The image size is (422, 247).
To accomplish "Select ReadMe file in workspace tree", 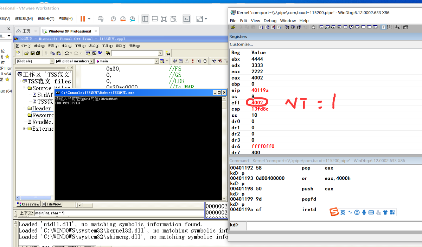I will (40, 122).
